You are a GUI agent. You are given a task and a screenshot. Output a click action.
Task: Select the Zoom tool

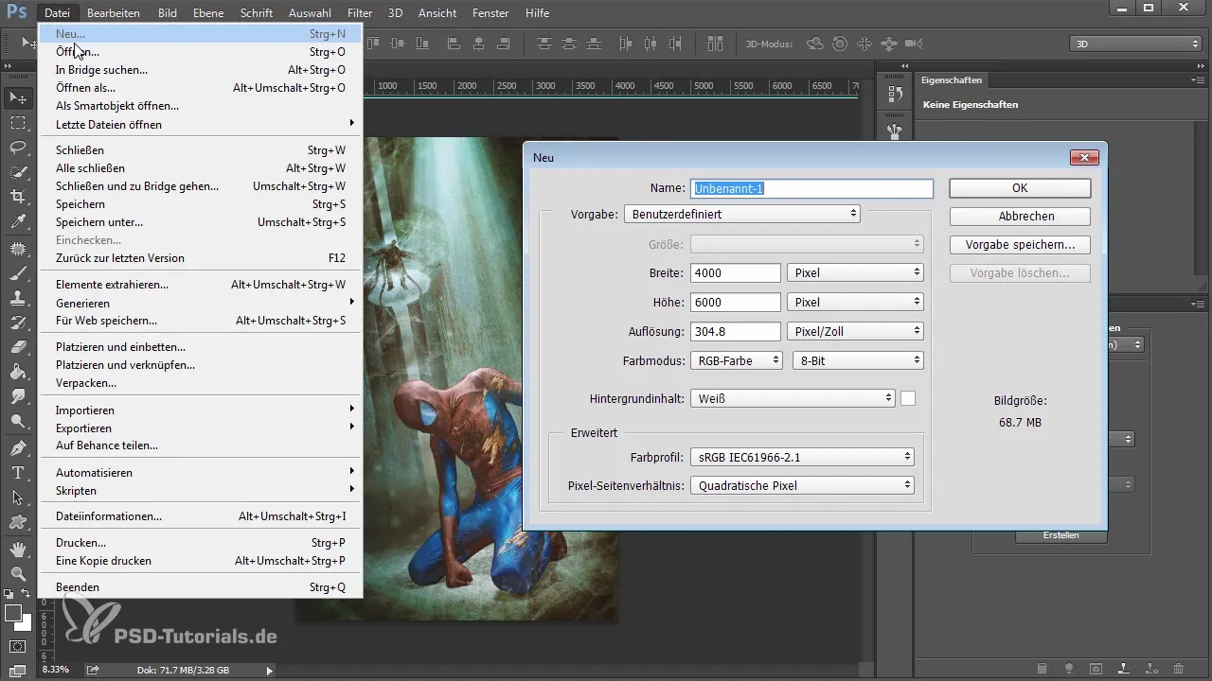click(x=17, y=573)
